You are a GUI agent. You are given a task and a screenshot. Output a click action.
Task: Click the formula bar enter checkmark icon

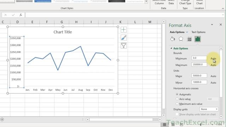[x=13, y=15]
